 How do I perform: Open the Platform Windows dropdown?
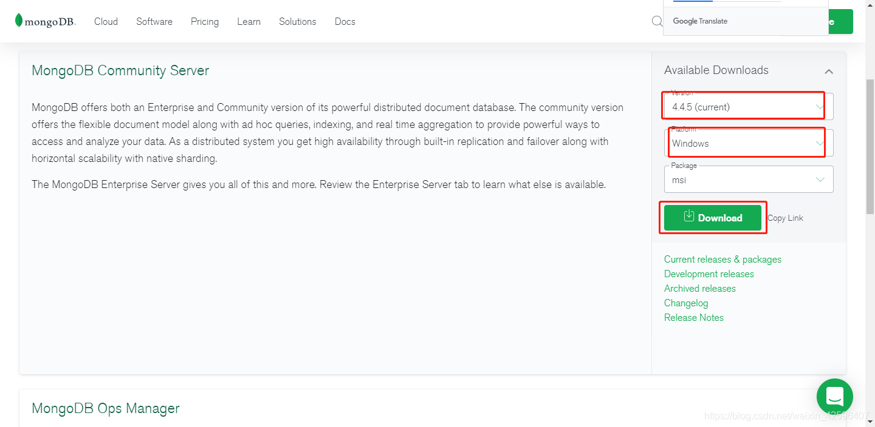click(x=747, y=144)
